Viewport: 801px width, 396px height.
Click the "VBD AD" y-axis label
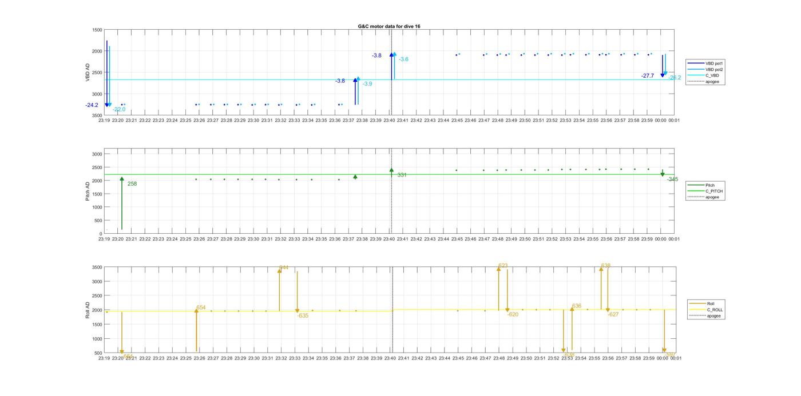coord(88,72)
